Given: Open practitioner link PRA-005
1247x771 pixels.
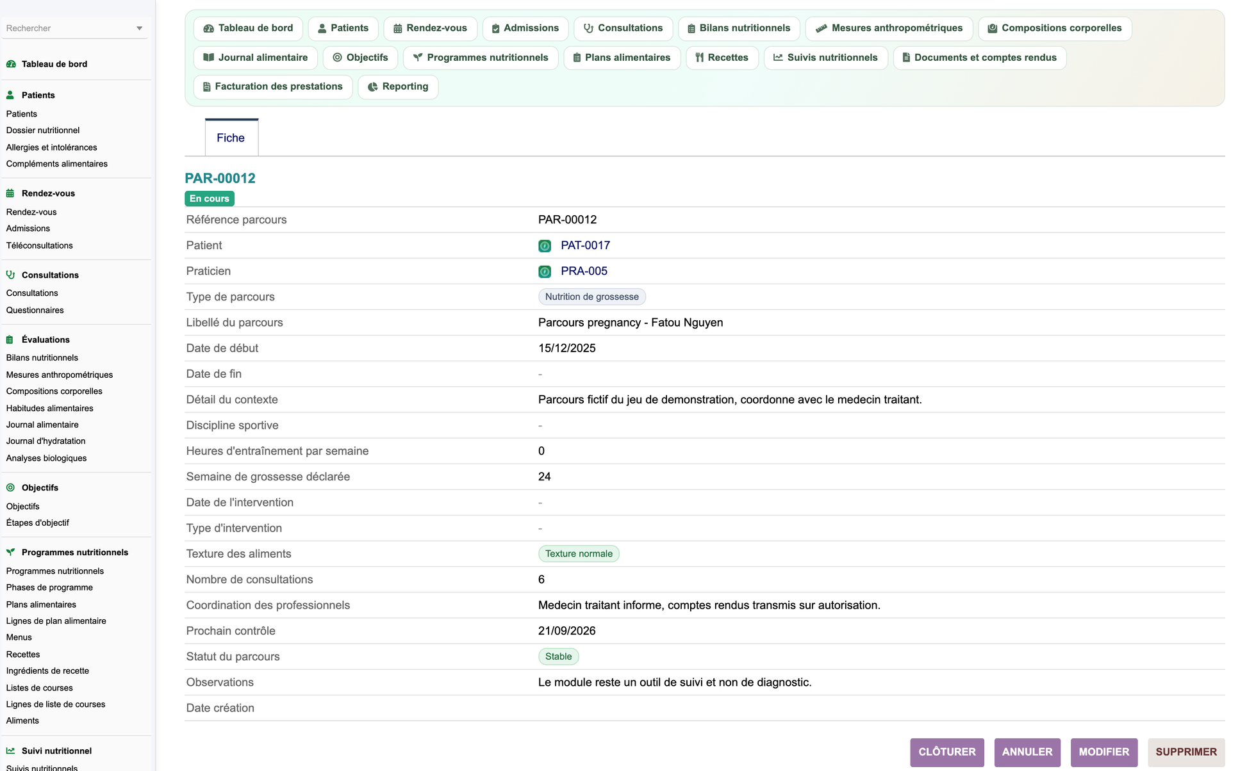Looking at the screenshot, I should click(584, 272).
